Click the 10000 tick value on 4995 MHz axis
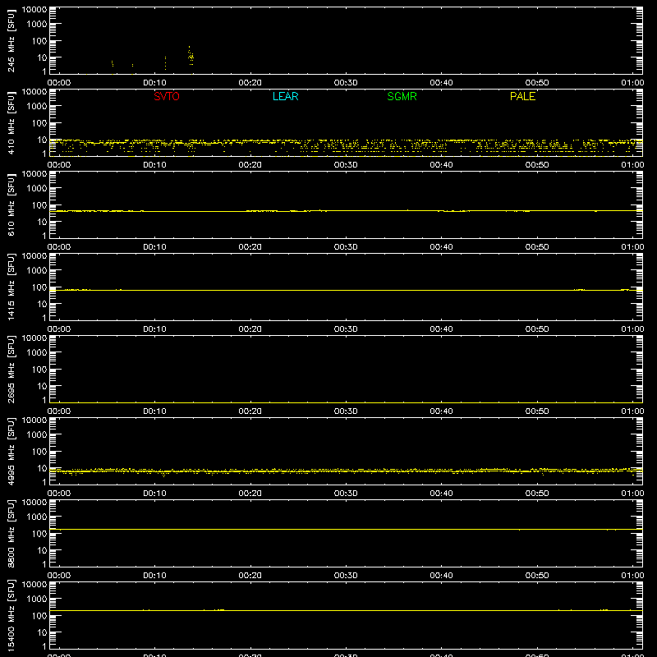The image size is (657, 657). 34,420
